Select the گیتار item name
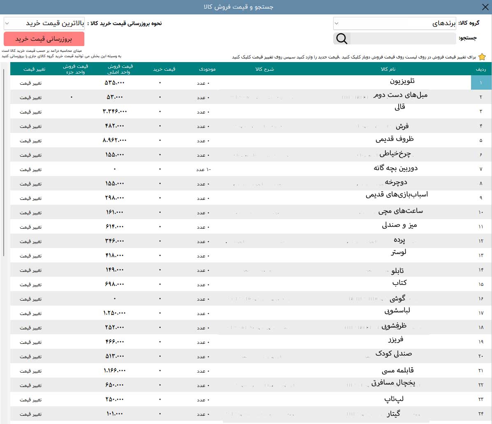492x424 pixels. [x=393, y=414]
